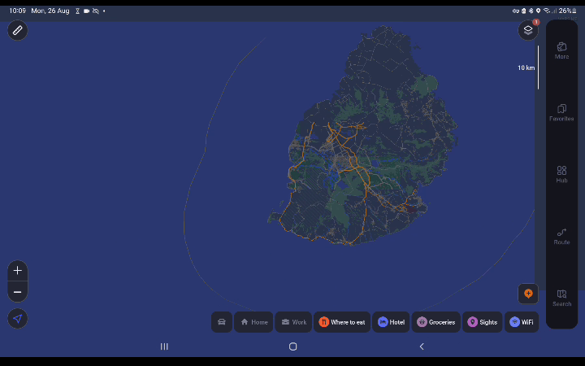
Task: Add a place with the orange pin button
Action: pyautogui.click(x=528, y=294)
